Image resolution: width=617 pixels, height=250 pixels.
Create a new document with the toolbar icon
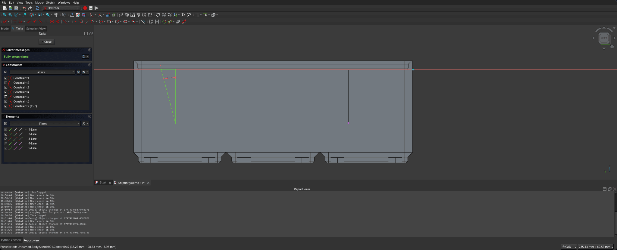point(5,8)
